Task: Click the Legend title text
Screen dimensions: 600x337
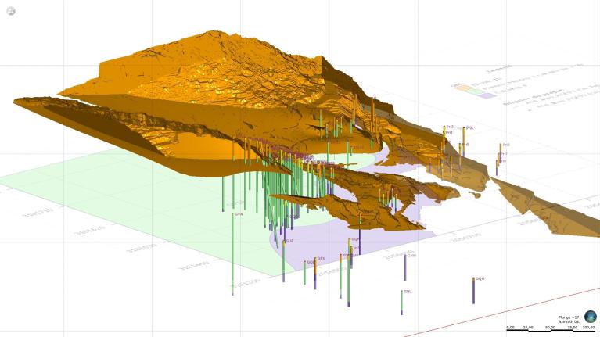Action: [x=499, y=68]
